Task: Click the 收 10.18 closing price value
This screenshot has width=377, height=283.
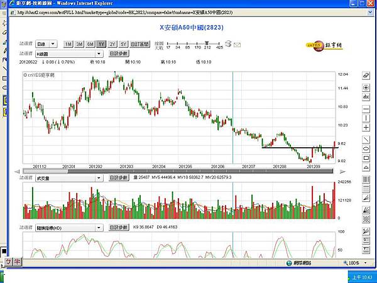Action: click(97, 62)
